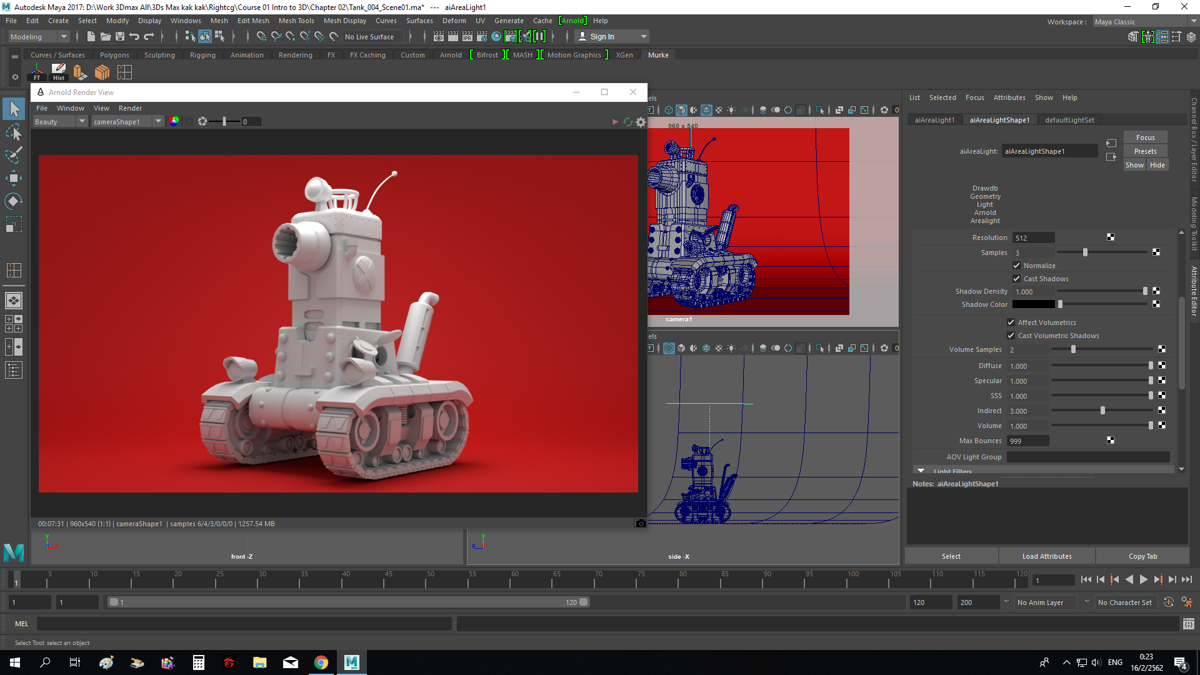Select the Move tool in the toolbox
Viewport: 1200px width, 675px height.
[x=14, y=178]
